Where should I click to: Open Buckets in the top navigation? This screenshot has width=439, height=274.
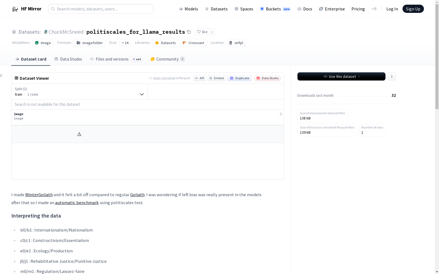275,9
